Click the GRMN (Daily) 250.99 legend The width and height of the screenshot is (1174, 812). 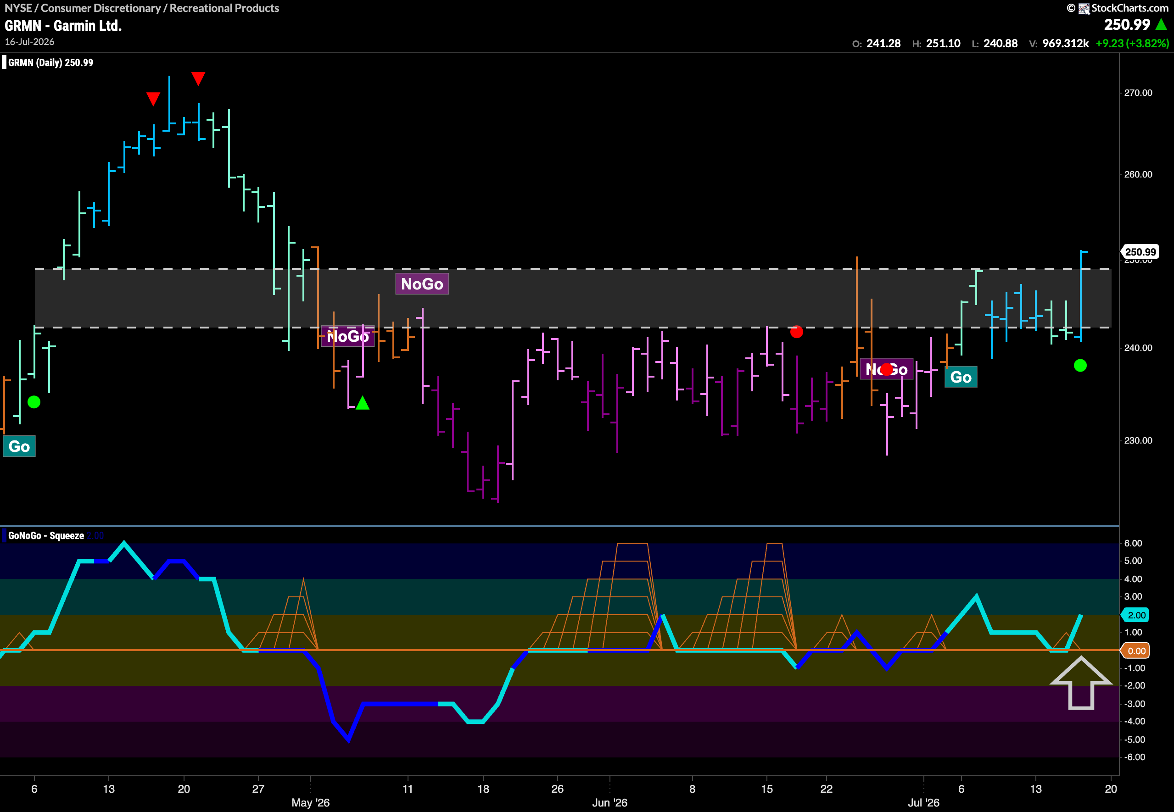[x=50, y=62]
